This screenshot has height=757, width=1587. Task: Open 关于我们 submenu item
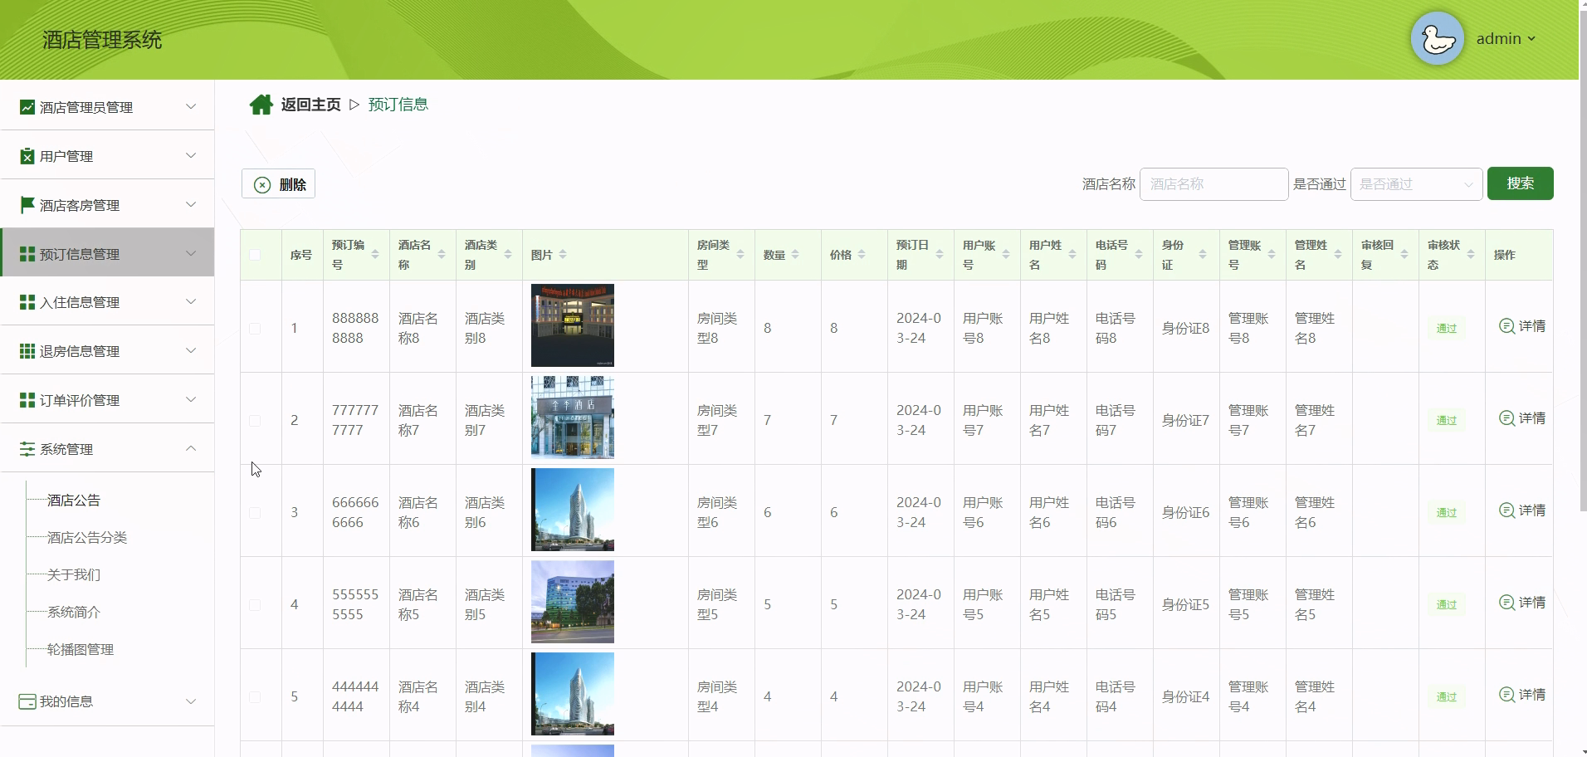click(x=74, y=575)
